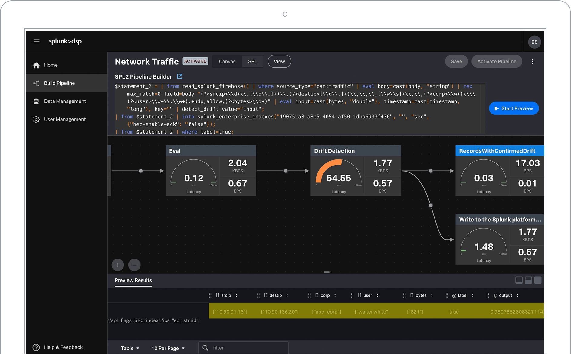
Task: Sort by user column
Action: [x=377, y=295]
